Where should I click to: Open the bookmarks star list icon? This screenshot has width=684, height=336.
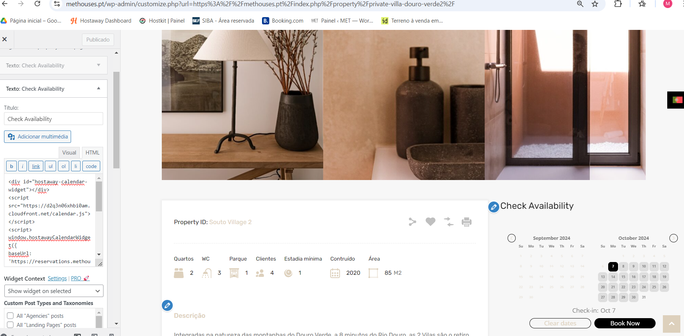(x=642, y=4)
